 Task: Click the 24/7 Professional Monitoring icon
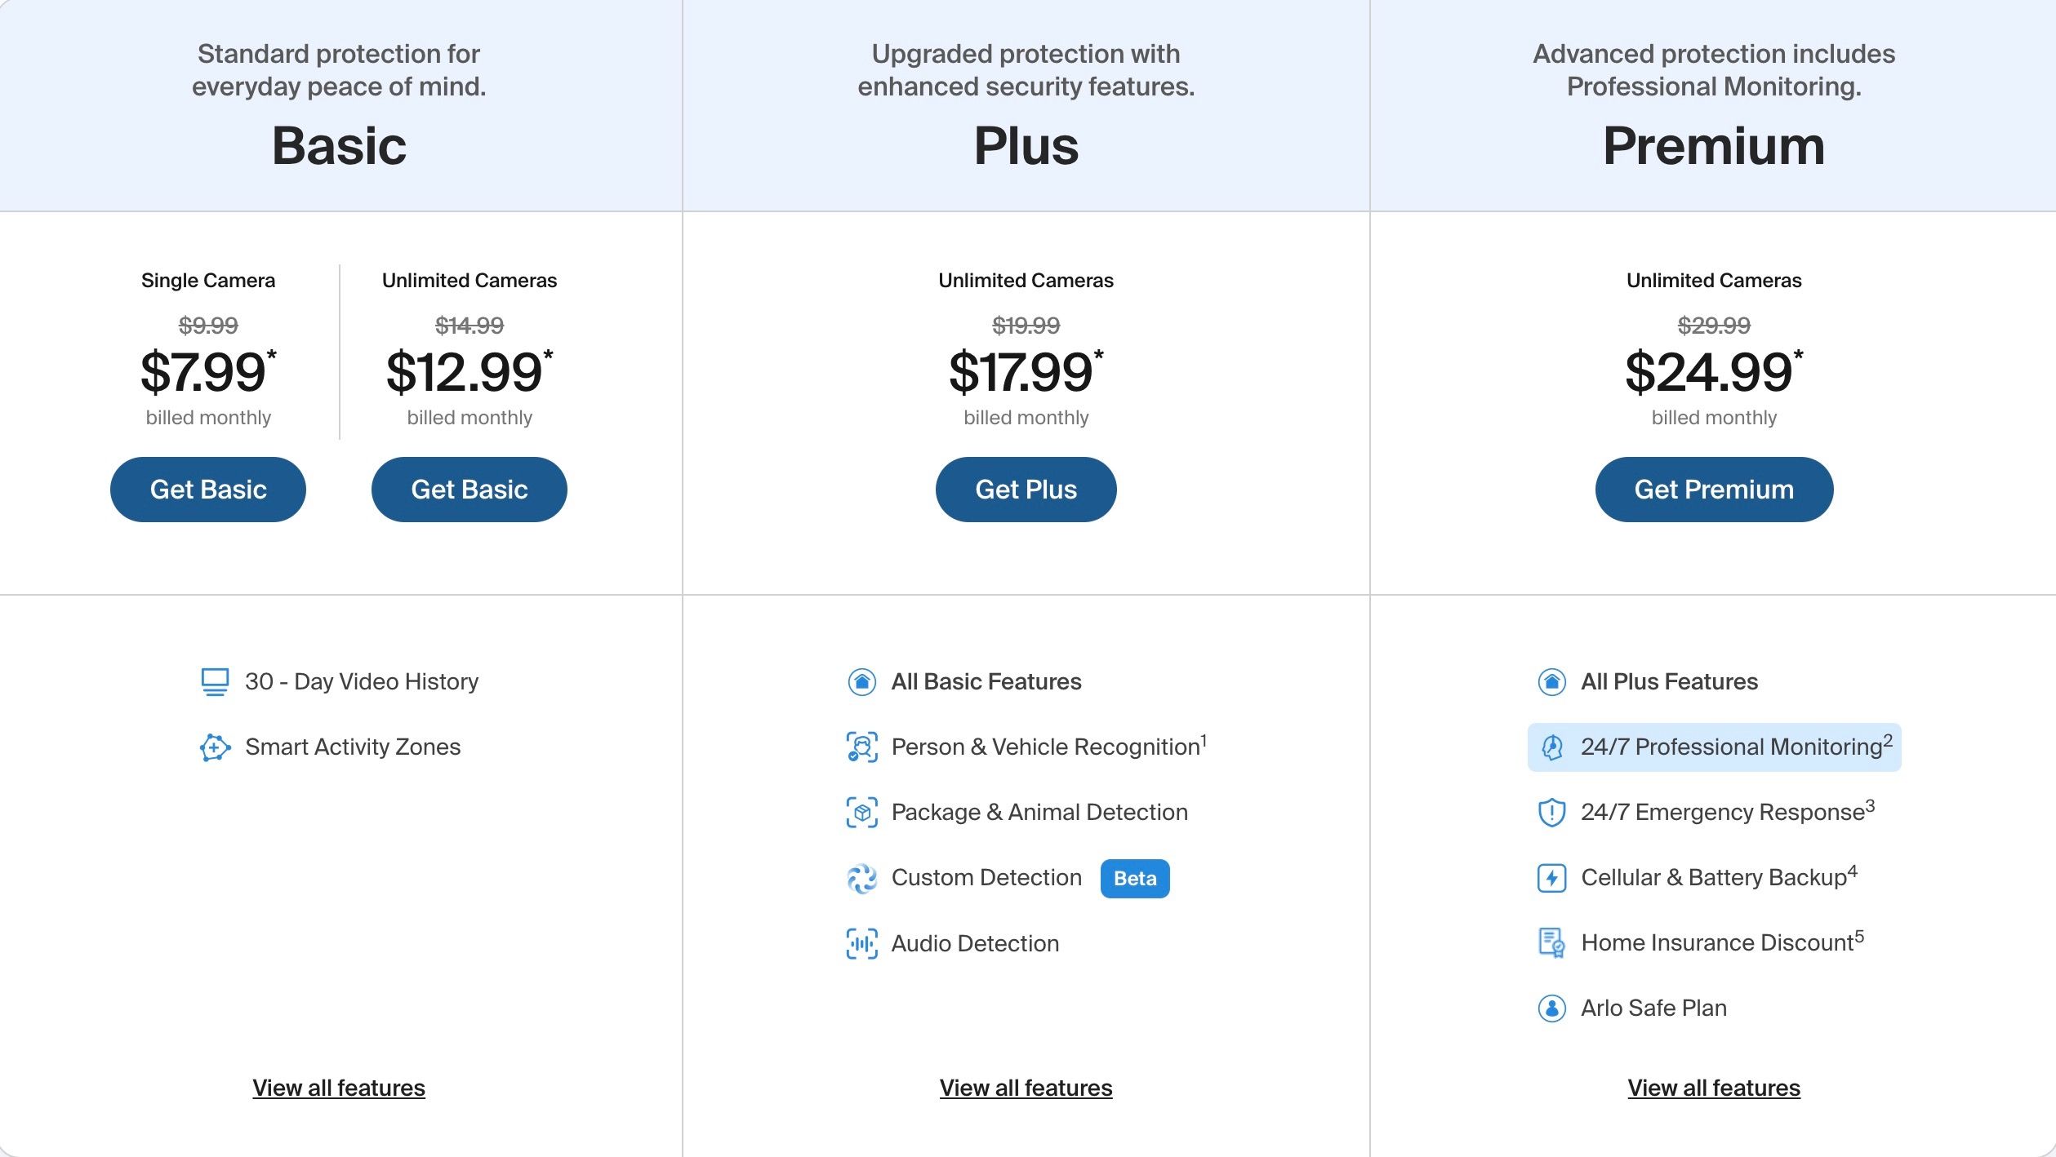click(1551, 747)
